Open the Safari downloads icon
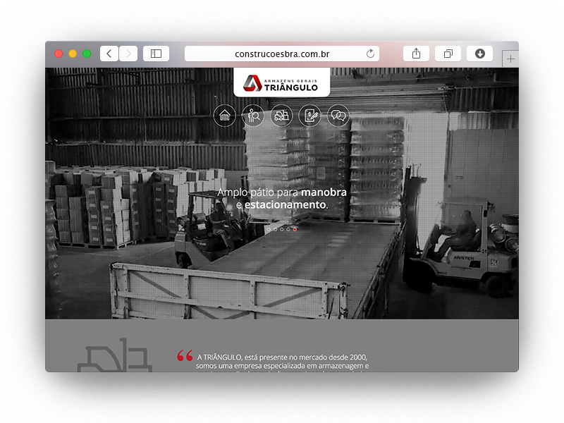This screenshot has width=564, height=423. click(479, 54)
